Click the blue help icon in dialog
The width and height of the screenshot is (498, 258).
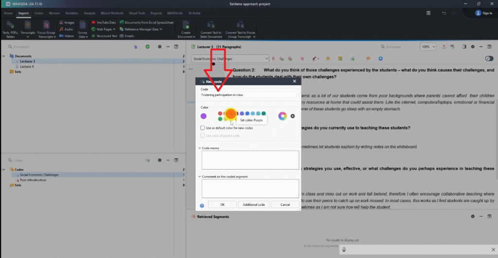coord(202,206)
